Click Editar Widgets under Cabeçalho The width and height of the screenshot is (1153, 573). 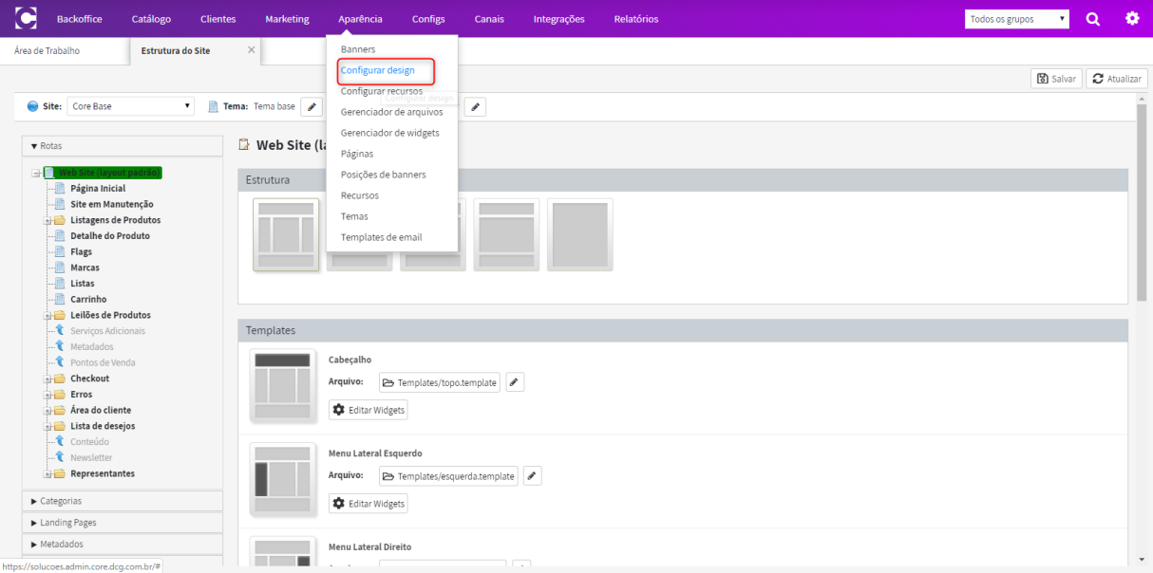pos(369,410)
